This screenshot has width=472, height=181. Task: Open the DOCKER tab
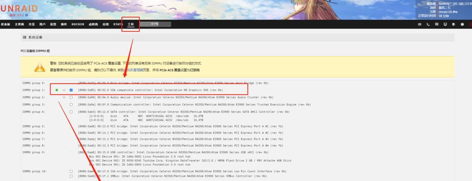tap(78, 24)
